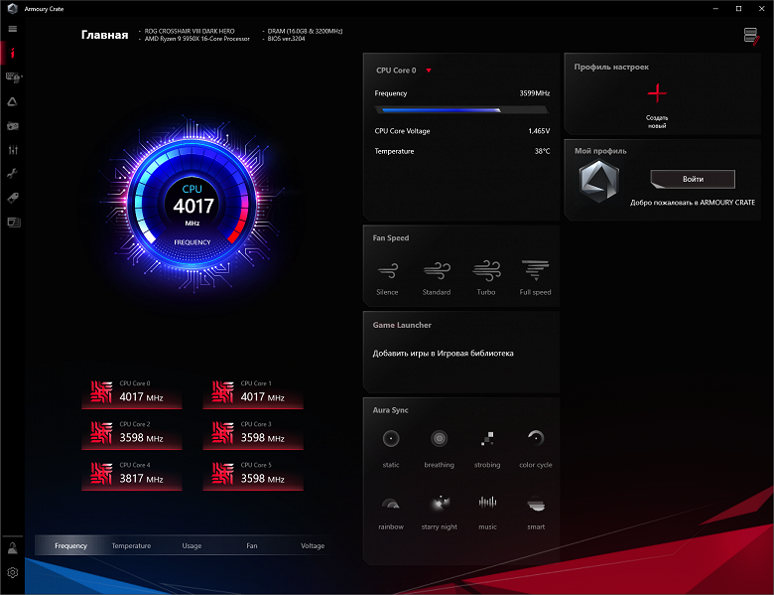Click the Armoury Crate title bar logo
The width and height of the screenshot is (774, 595).
[12, 8]
